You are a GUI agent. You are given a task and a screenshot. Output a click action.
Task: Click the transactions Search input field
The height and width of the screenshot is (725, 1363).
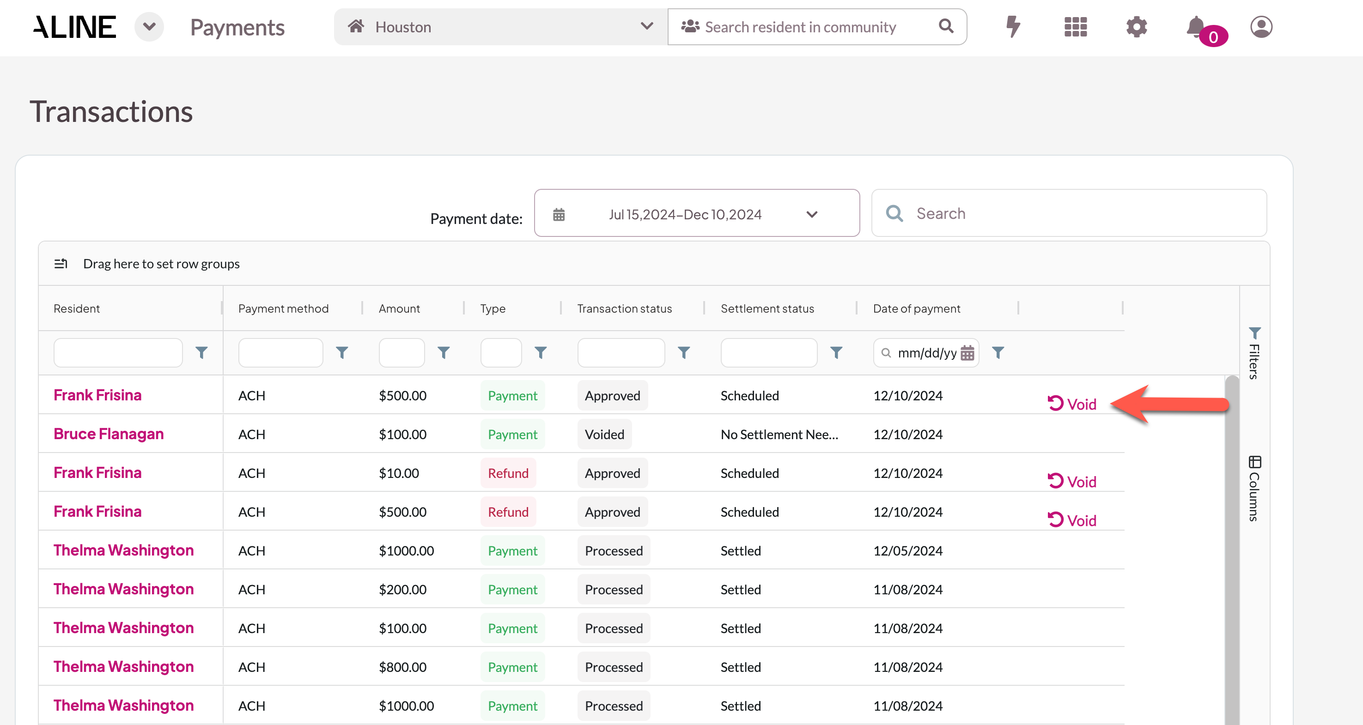click(x=1085, y=213)
